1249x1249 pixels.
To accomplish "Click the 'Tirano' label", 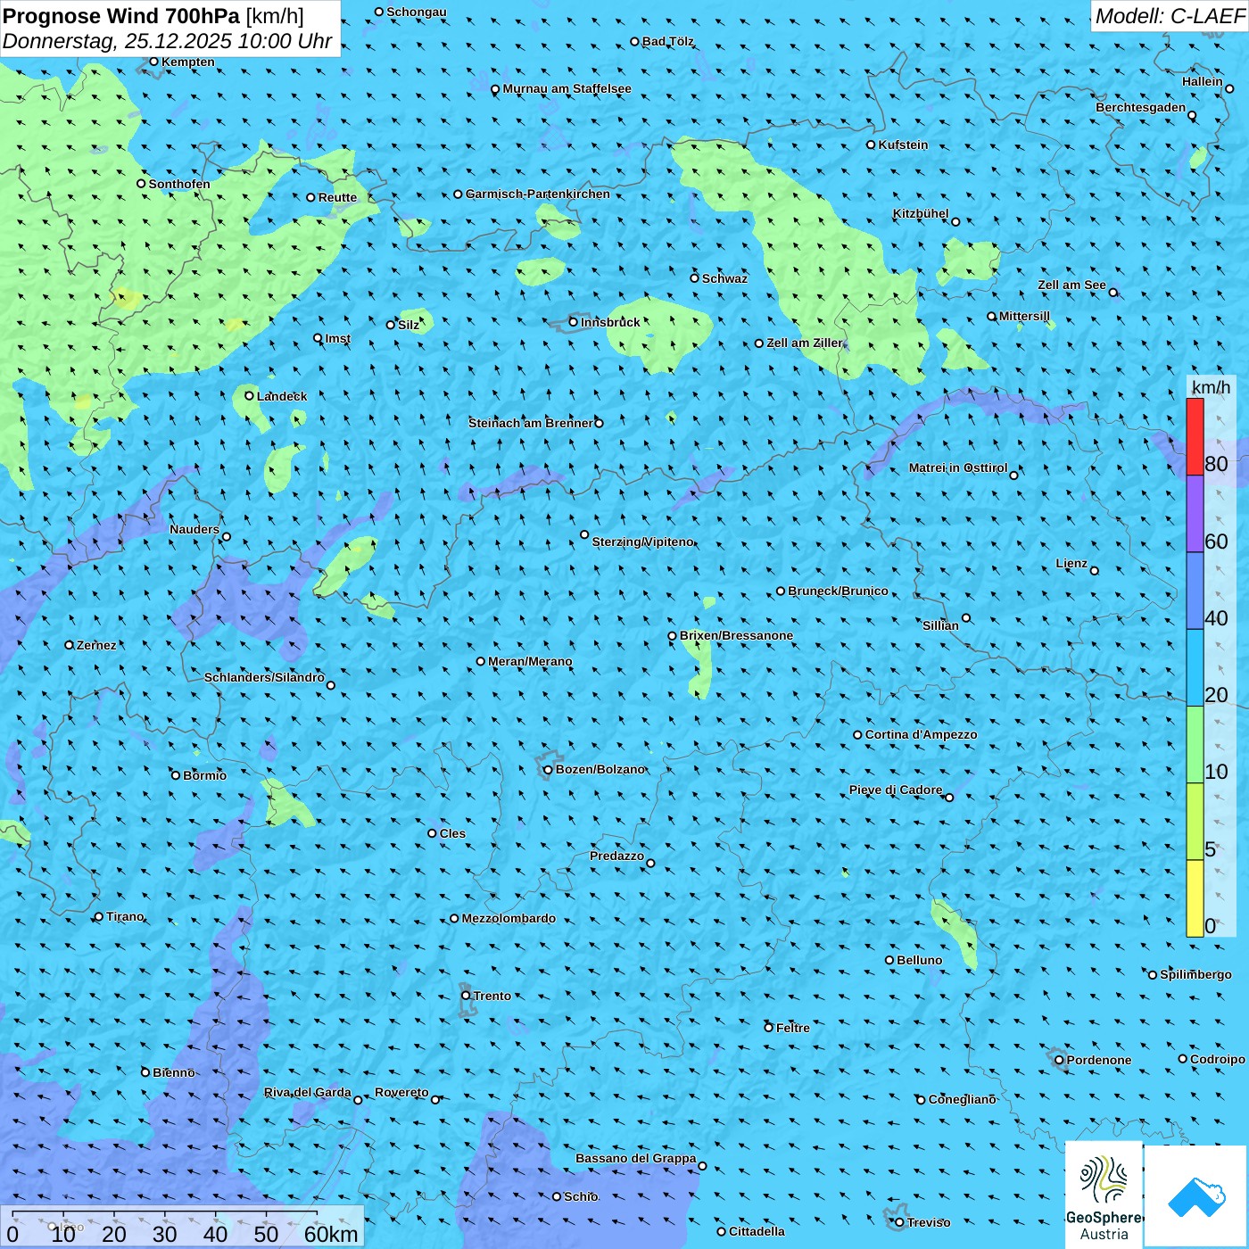I will tap(125, 917).
